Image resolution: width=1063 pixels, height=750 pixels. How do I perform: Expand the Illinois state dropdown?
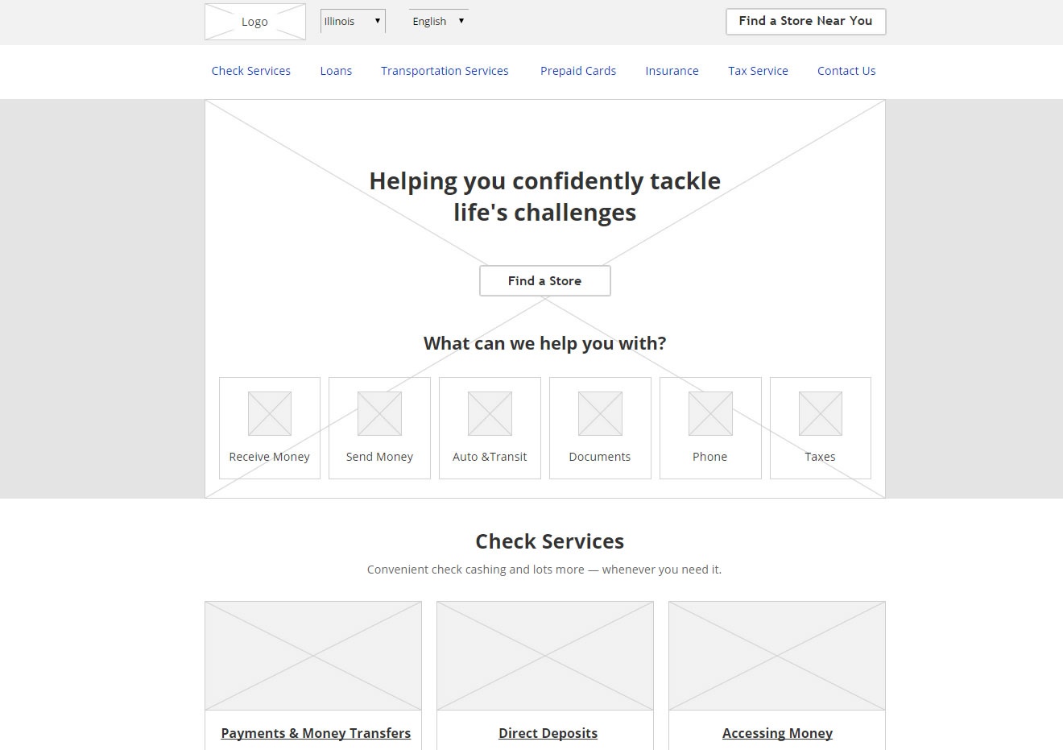pyautogui.click(x=353, y=22)
